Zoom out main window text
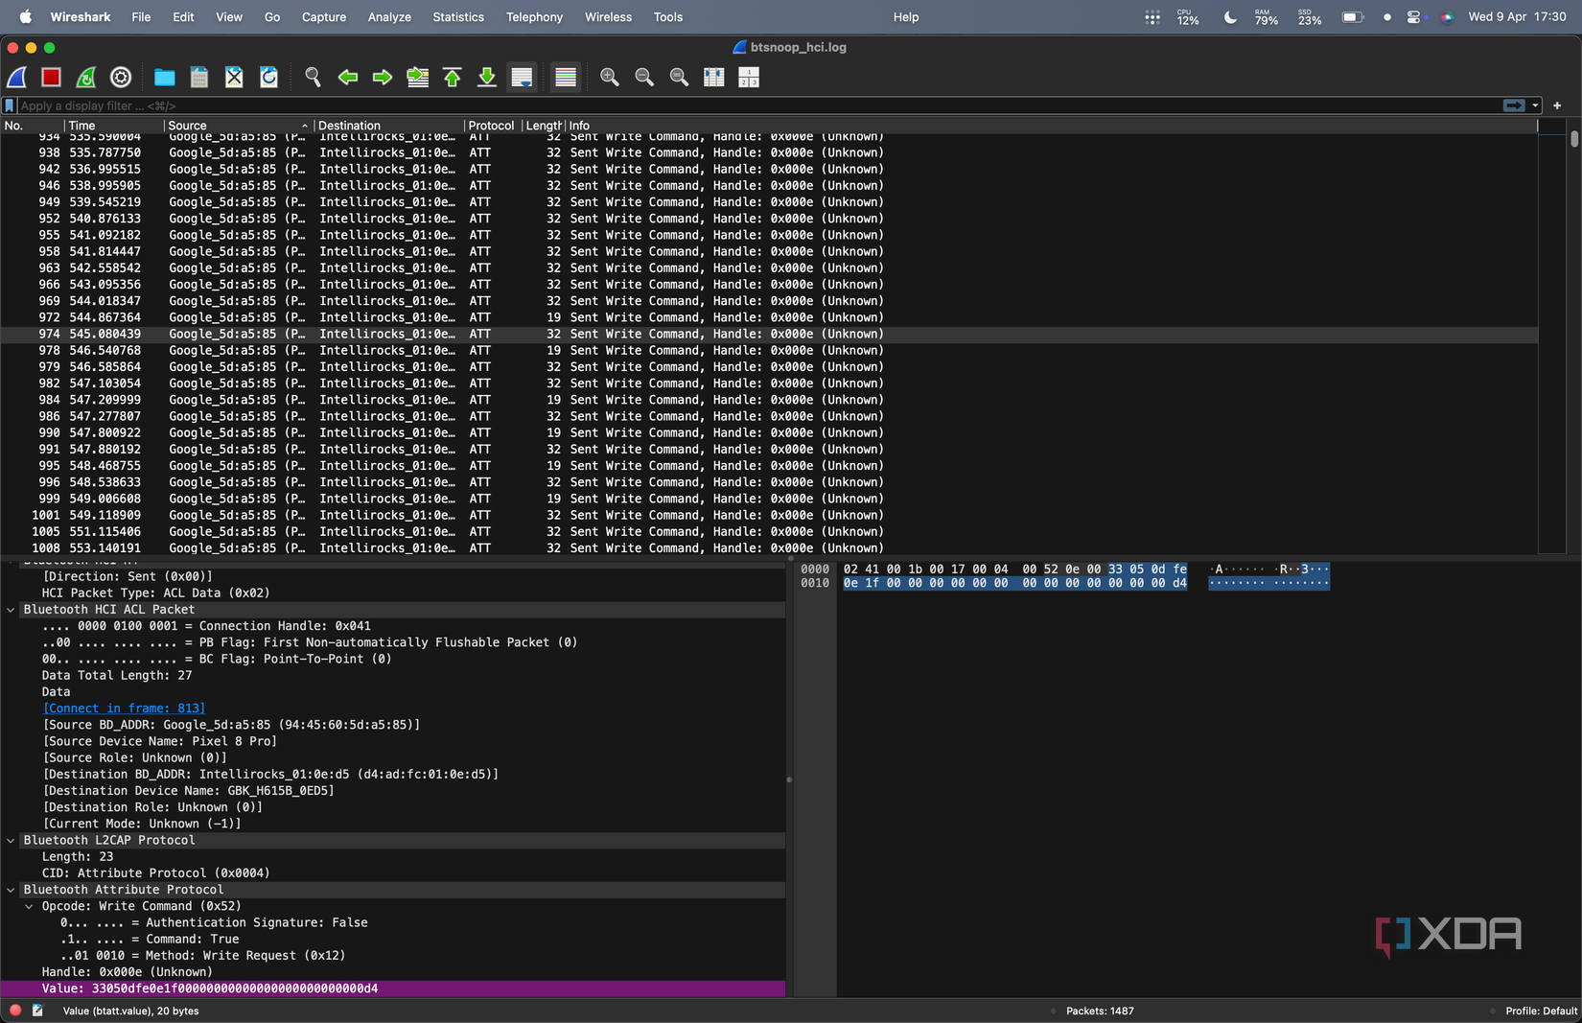 tap(644, 78)
